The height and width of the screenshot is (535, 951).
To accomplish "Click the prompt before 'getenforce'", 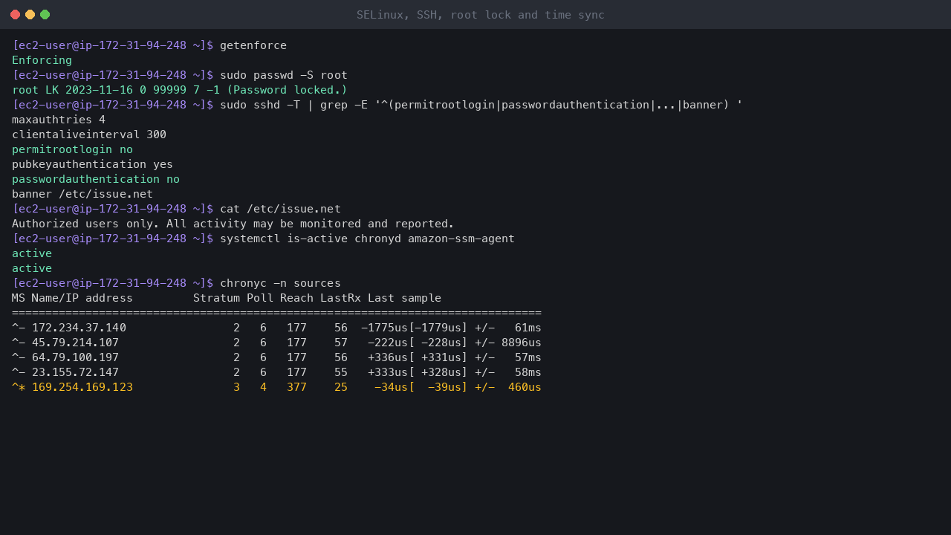I will point(112,45).
